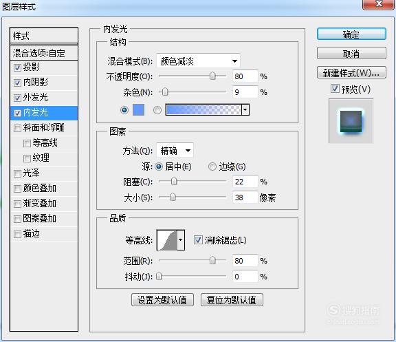396x342 pixels.
Task: Select the 边缘(G) source radio
Action: coord(212,167)
